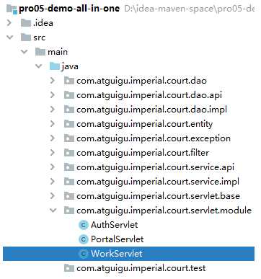The image size is (261, 279).
Task: Click the class icon beside PortalServlet
Action: (84, 239)
